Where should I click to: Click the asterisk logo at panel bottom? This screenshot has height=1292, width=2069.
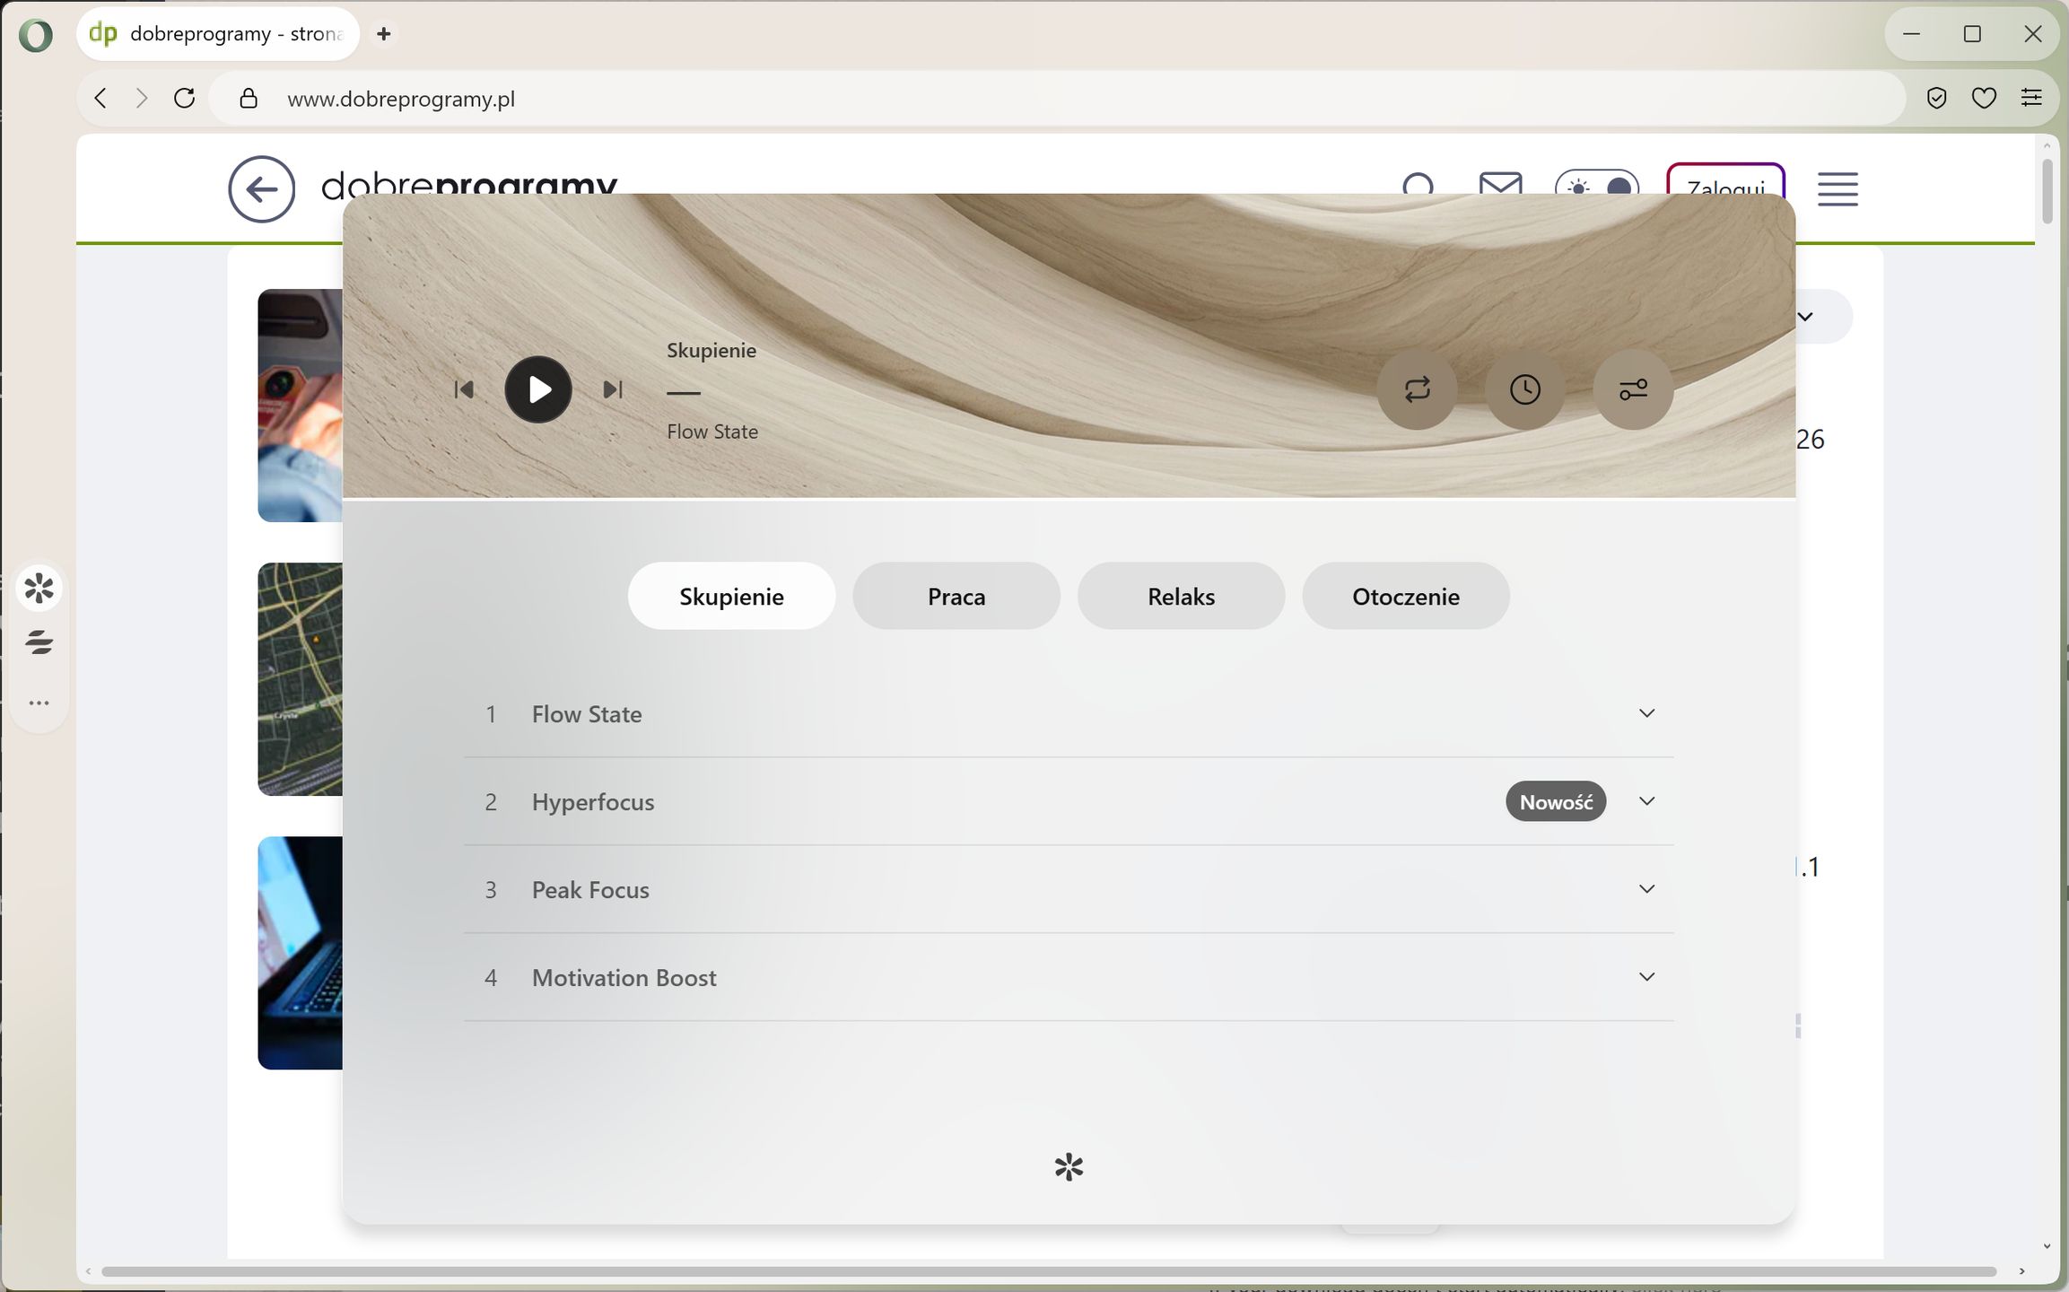1069,1167
